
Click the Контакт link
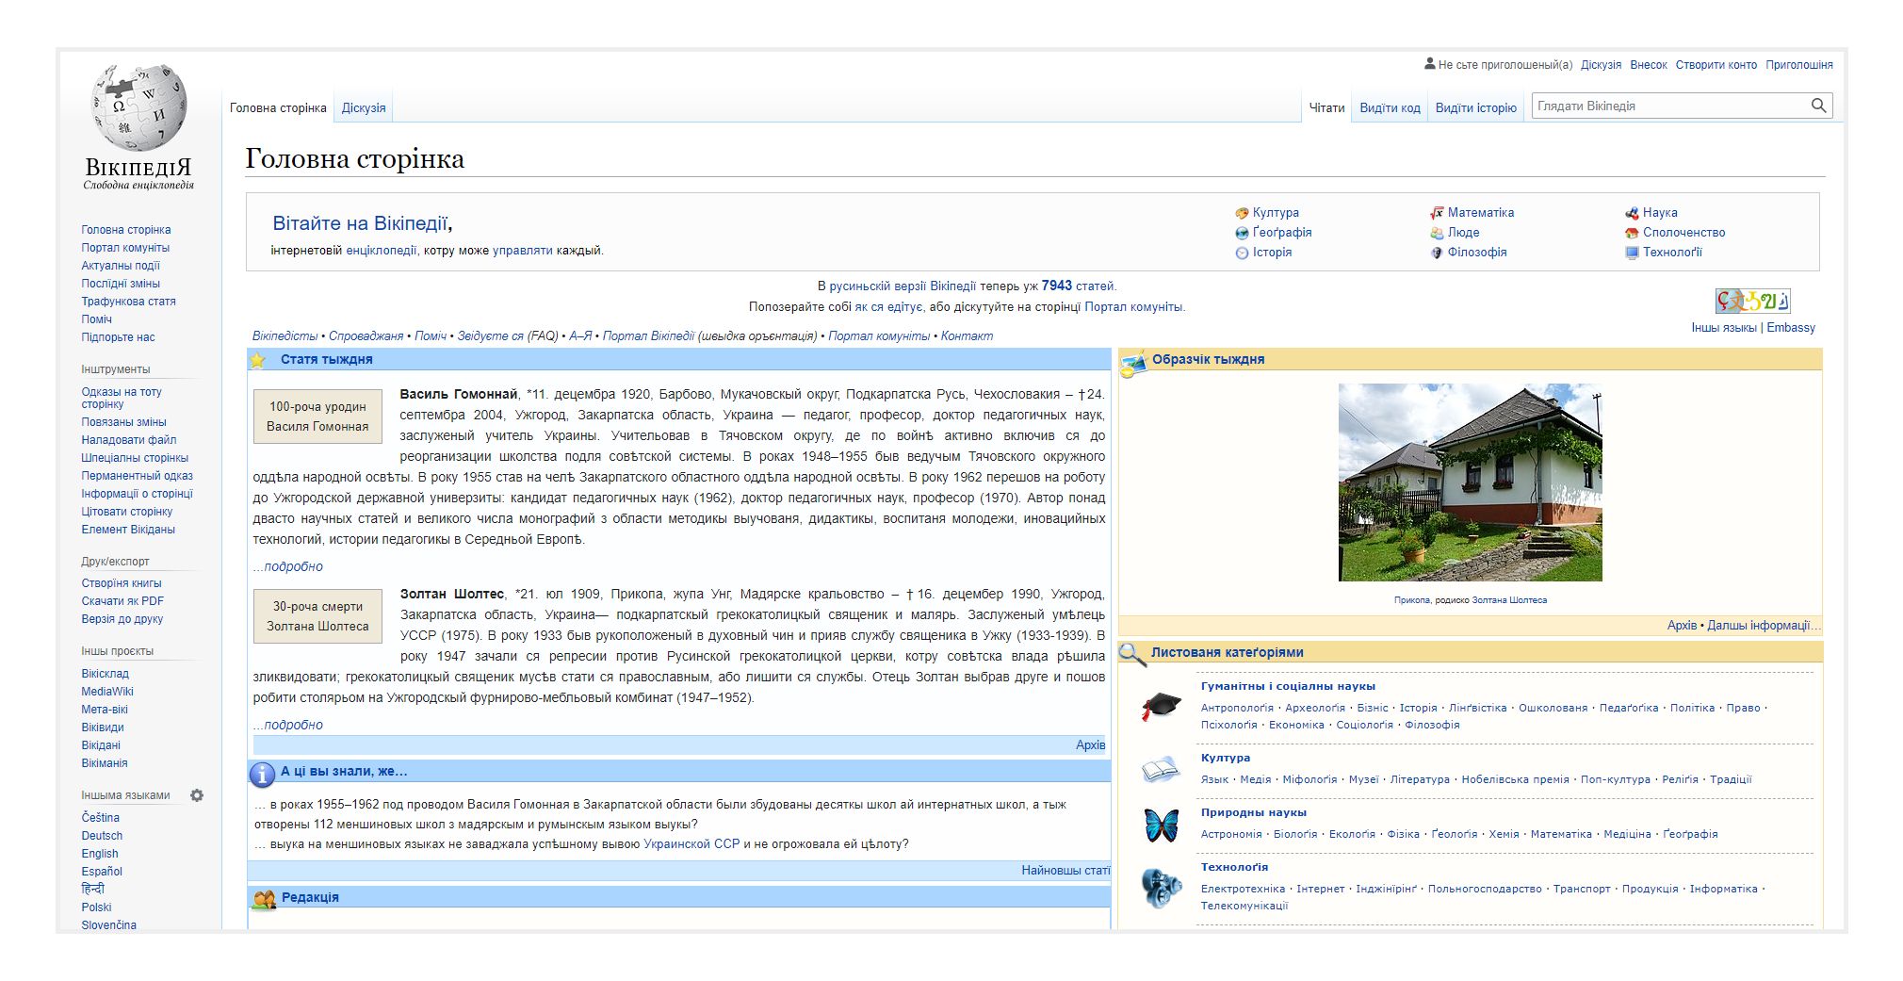point(967,336)
